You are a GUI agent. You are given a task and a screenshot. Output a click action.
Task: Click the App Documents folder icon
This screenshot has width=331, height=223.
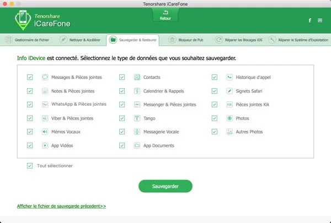point(137,145)
